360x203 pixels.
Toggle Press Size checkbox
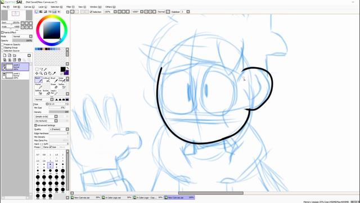point(51,147)
